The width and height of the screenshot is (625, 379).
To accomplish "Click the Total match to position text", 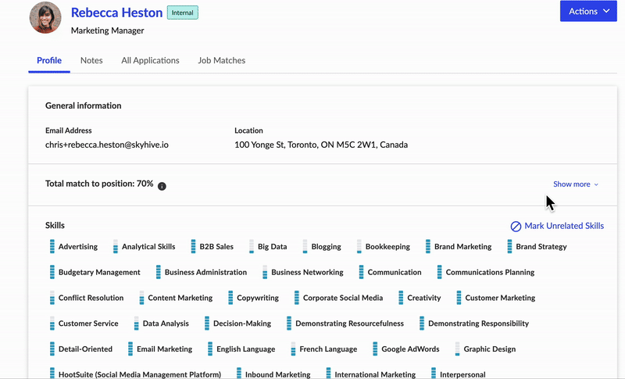I will tap(99, 184).
